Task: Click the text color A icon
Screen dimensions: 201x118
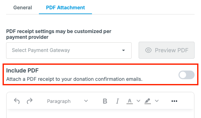Action: (x=130, y=101)
